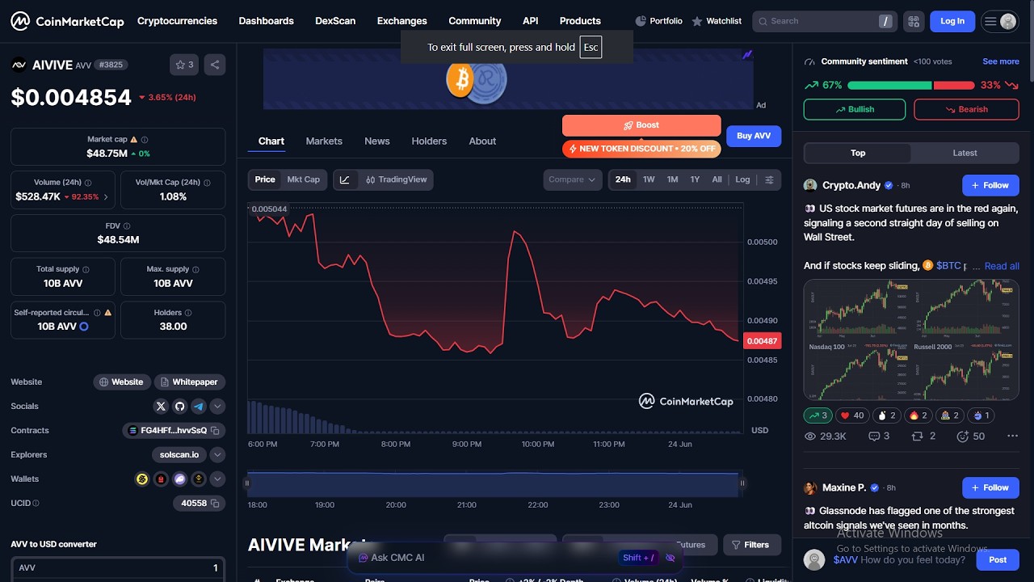
Task: Click the info icon next to Market cap
Action: point(145,139)
